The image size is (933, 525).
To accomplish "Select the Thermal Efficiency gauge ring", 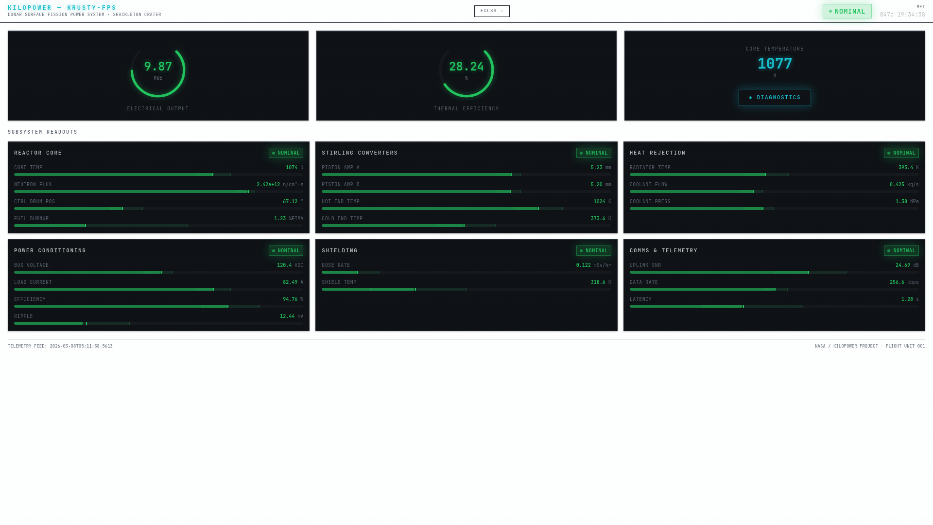I will coord(466,70).
